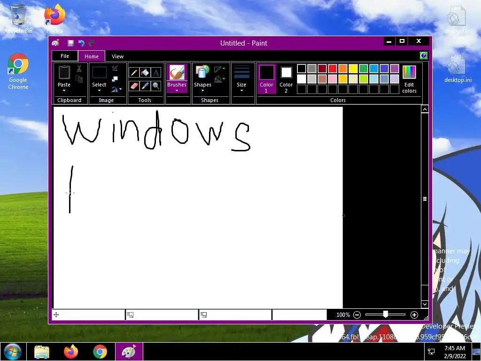
Task: Pick the orange color swatch
Action: [x=343, y=69]
